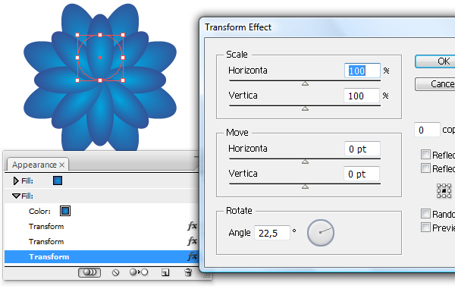Select the highlighted Transform effect row
The height and width of the screenshot is (292, 455).
pos(102,256)
